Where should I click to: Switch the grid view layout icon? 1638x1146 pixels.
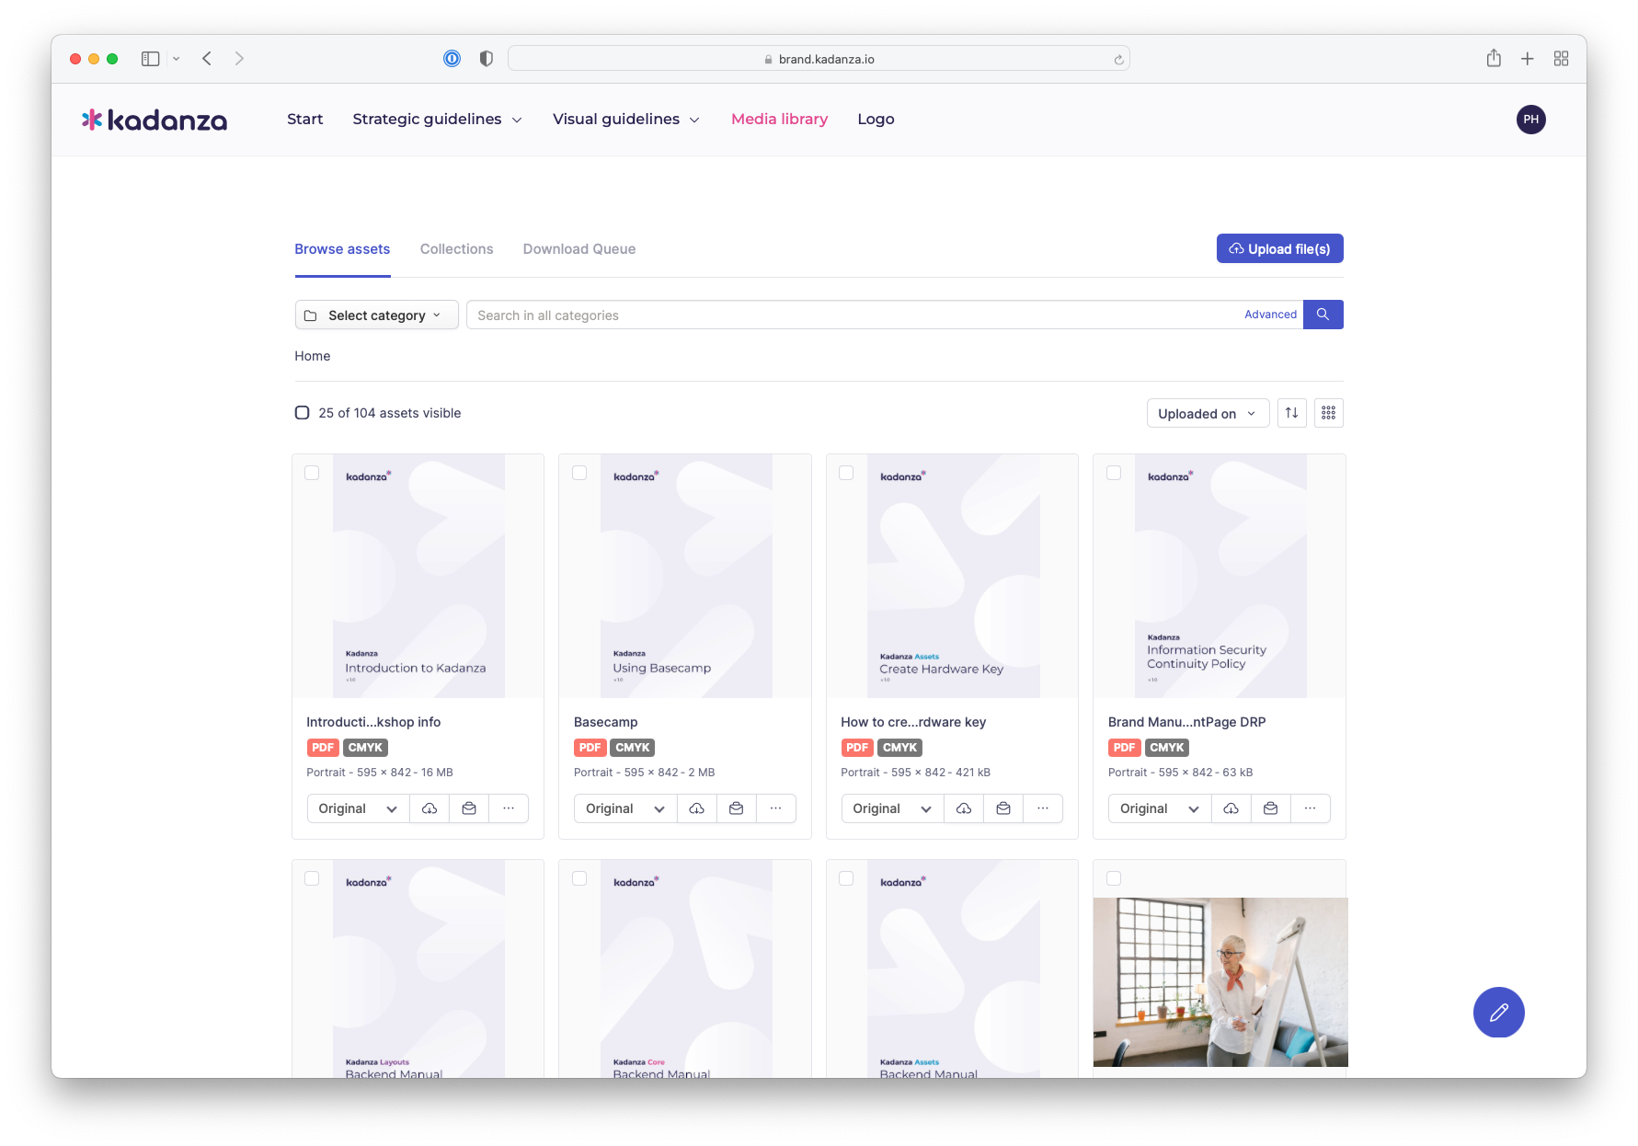click(x=1328, y=413)
